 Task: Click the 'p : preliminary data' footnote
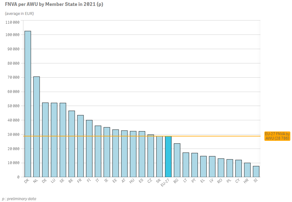(x=19, y=199)
